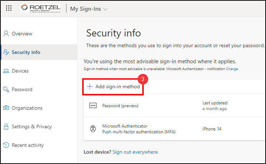Click the Security info key-person icon

click(x=6, y=52)
